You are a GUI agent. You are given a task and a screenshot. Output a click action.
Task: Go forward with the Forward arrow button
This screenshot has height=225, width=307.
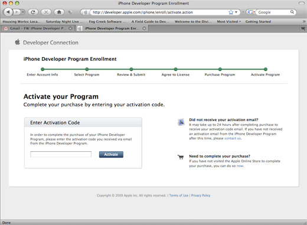(x=17, y=12)
